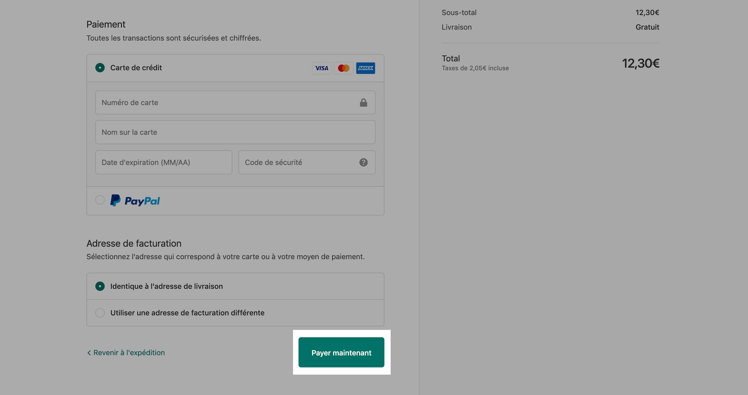Click the Visa card logo
The image size is (748, 395).
[x=322, y=68]
